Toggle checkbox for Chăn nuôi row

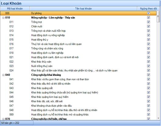(x=149, y=26)
